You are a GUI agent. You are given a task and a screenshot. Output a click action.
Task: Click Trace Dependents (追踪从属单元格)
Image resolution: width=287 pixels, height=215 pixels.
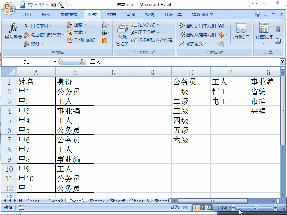pos(198,34)
